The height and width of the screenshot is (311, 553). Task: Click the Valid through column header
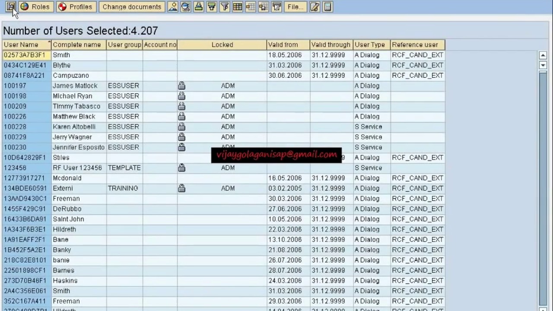(331, 44)
